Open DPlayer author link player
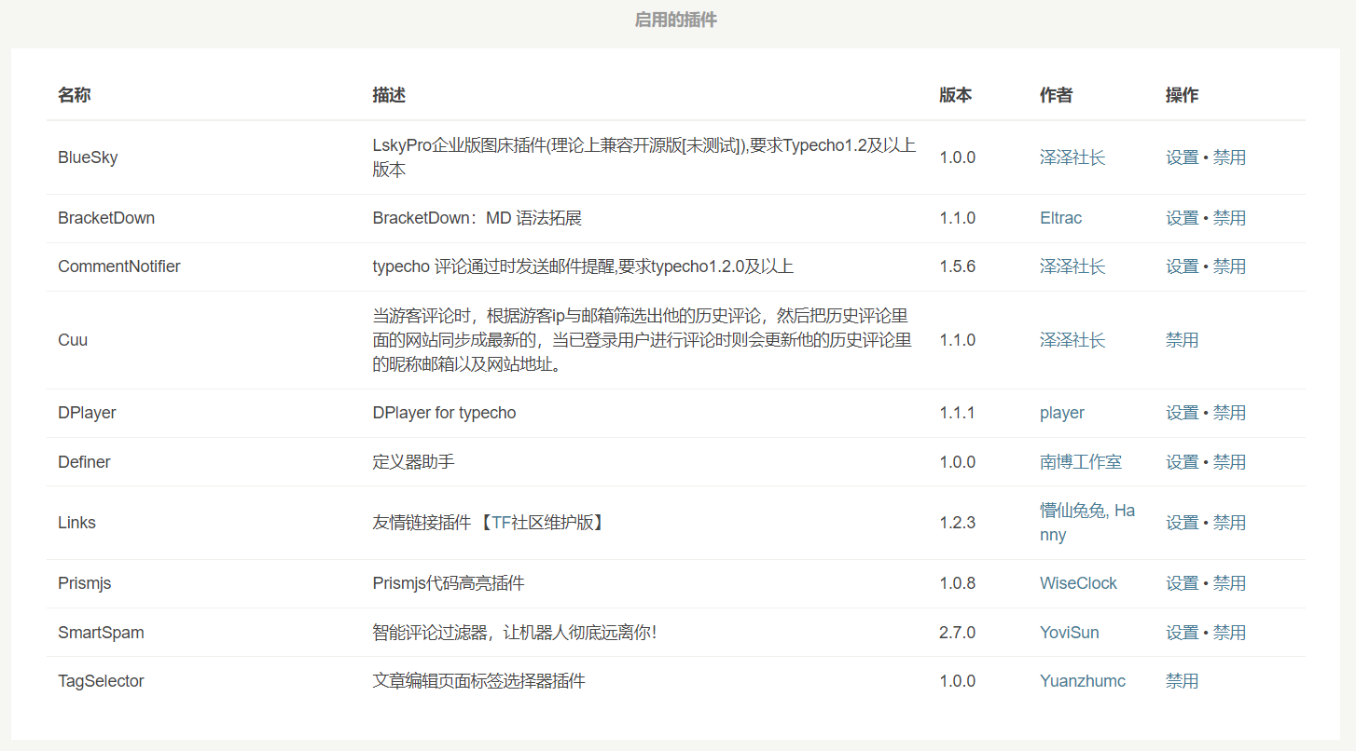 [1062, 413]
